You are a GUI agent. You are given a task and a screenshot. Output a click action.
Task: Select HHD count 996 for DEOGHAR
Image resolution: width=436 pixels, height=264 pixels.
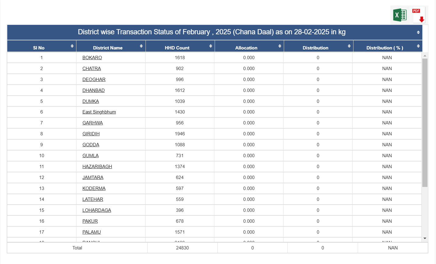click(x=180, y=80)
